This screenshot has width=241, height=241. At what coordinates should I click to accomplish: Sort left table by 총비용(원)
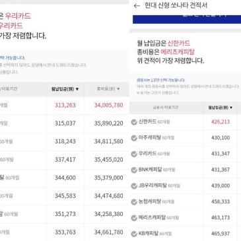click(108, 89)
